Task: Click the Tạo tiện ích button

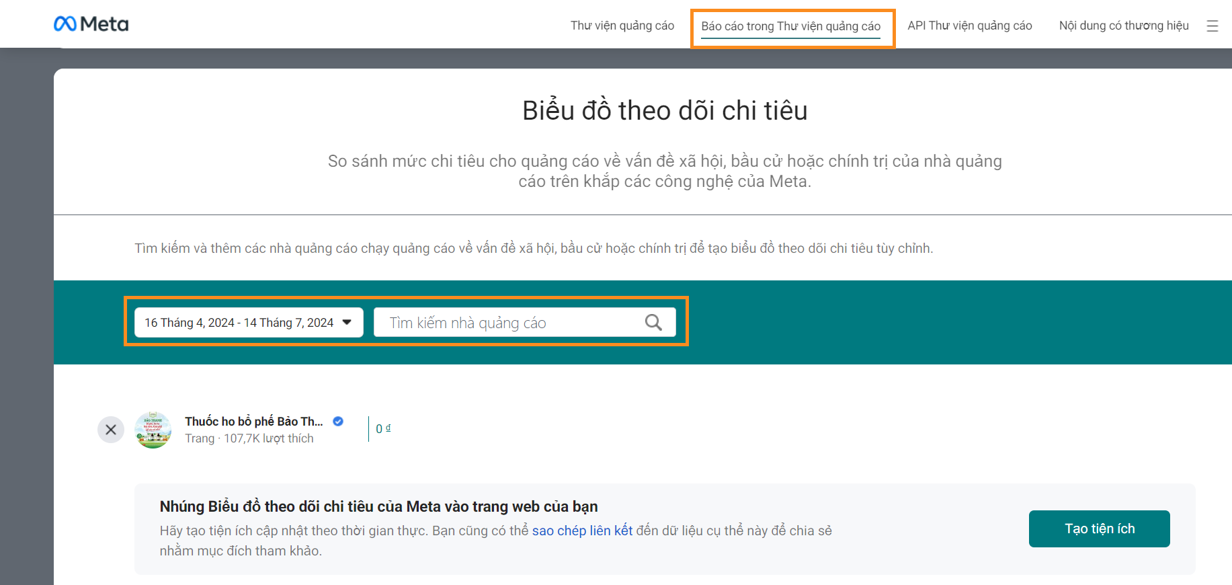Action: tap(1100, 529)
